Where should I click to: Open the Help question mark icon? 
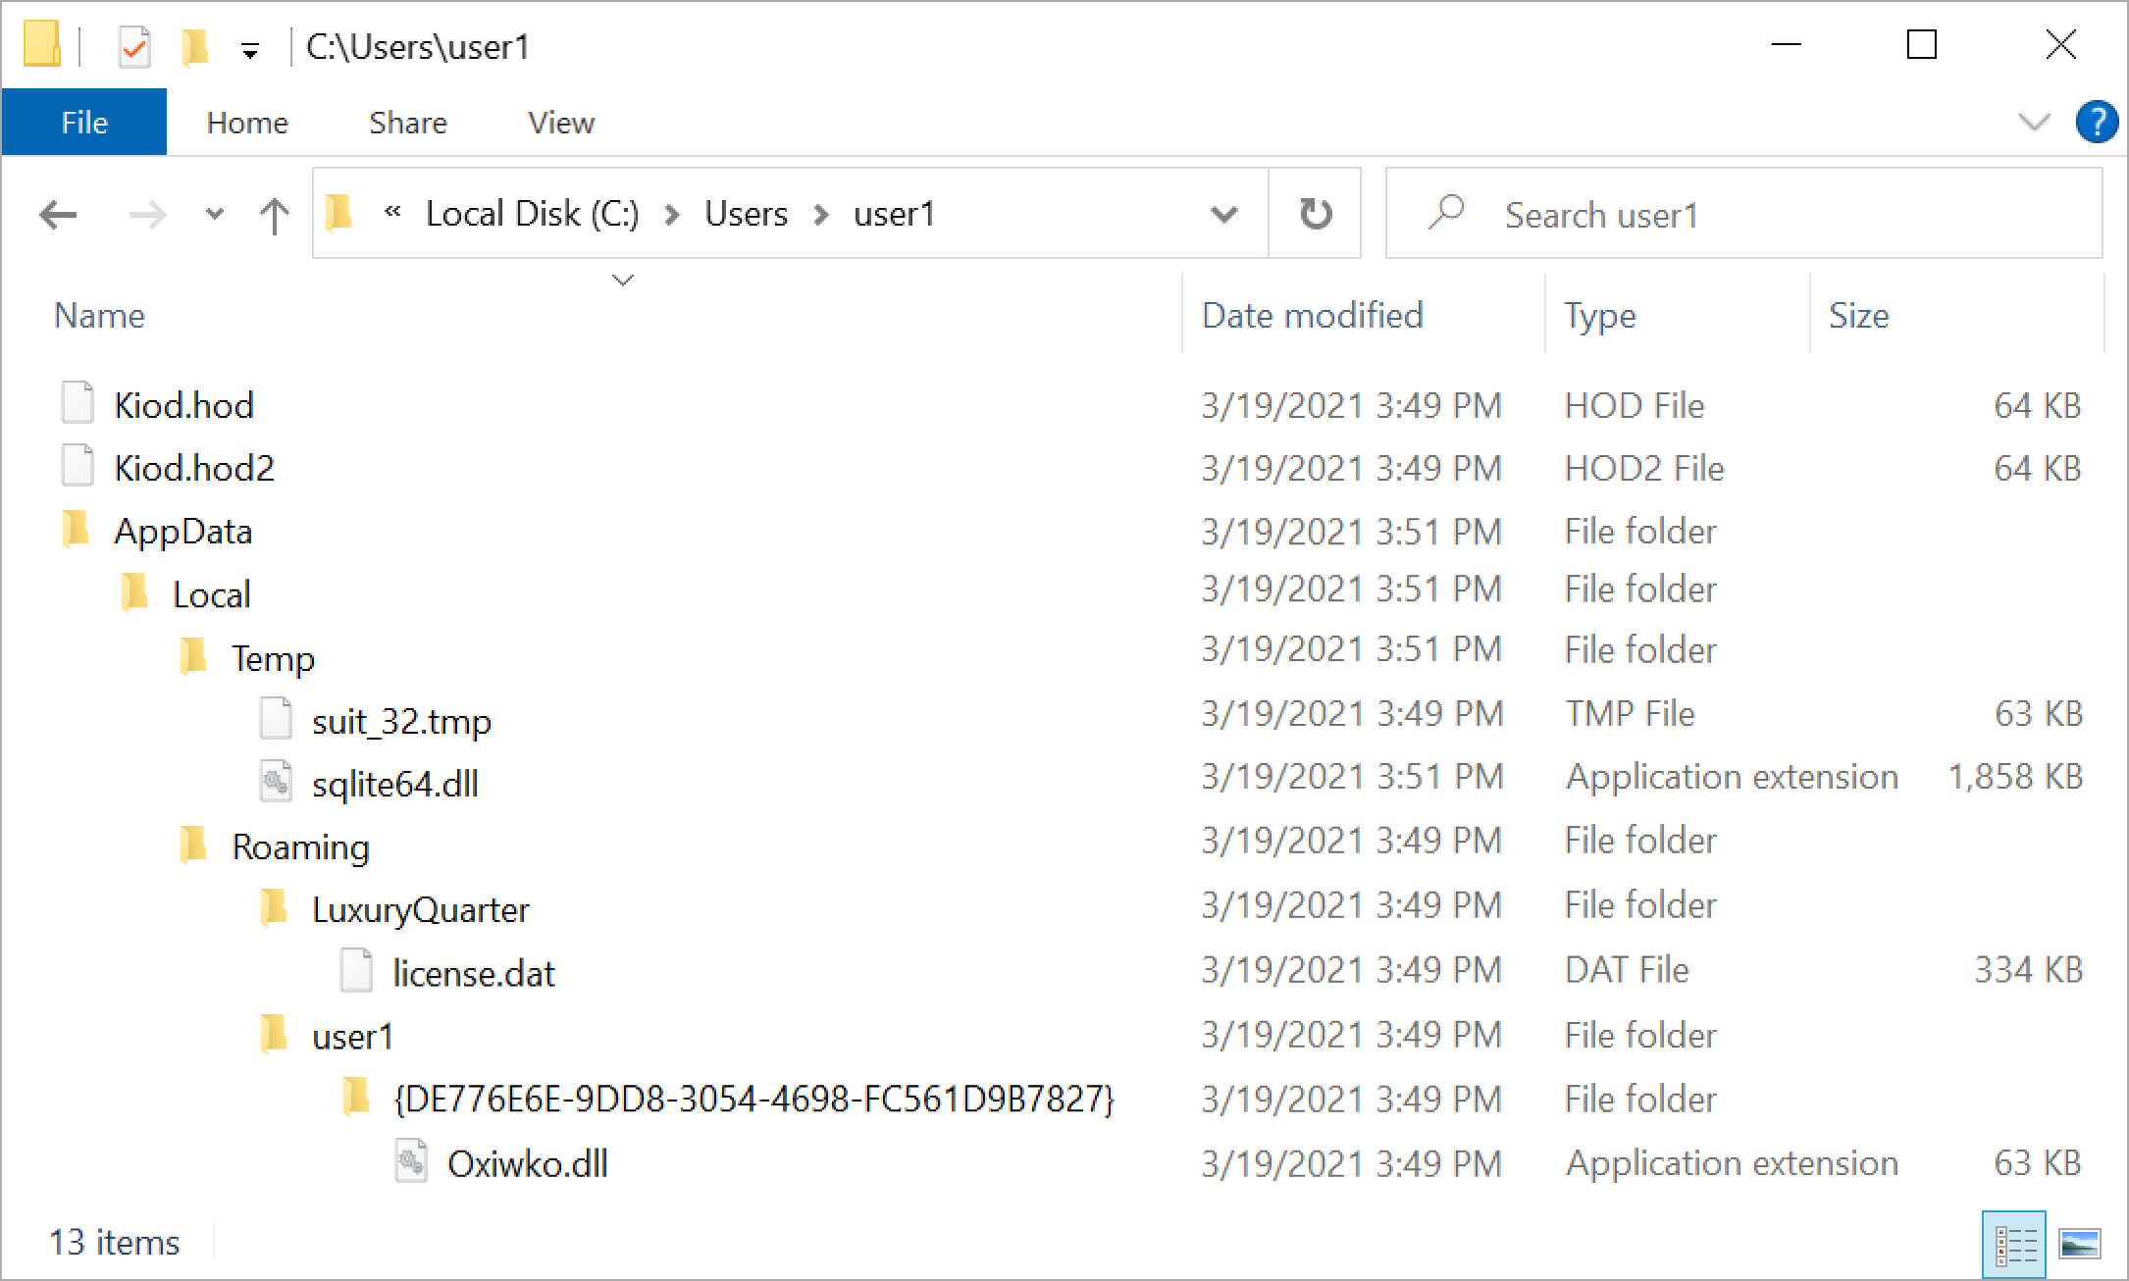2096,123
